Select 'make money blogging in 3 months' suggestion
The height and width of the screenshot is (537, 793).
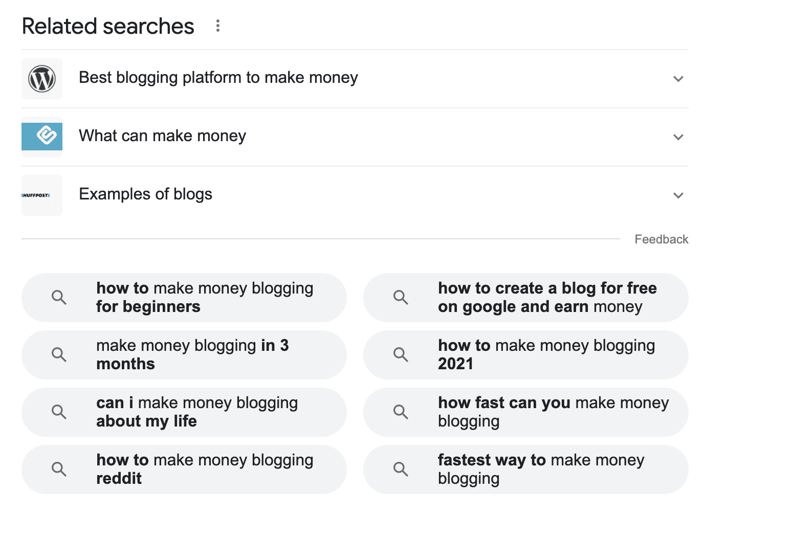[x=192, y=354]
